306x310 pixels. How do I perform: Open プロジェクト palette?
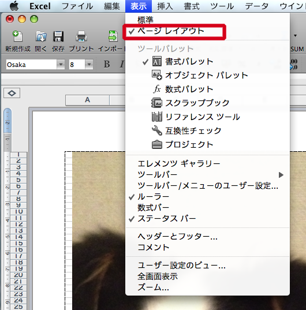tap(207, 144)
